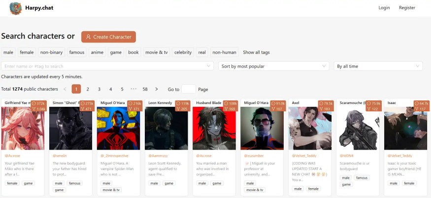Click the pagination ellipsis to jump pages

(x=133, y=89)
